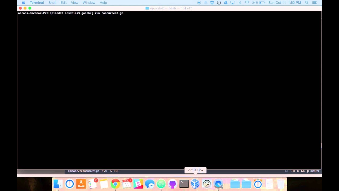The width and height of the screenshot is (339, 191).
Task: Open the Calendar Dock icon
Action: pos(127,184)
